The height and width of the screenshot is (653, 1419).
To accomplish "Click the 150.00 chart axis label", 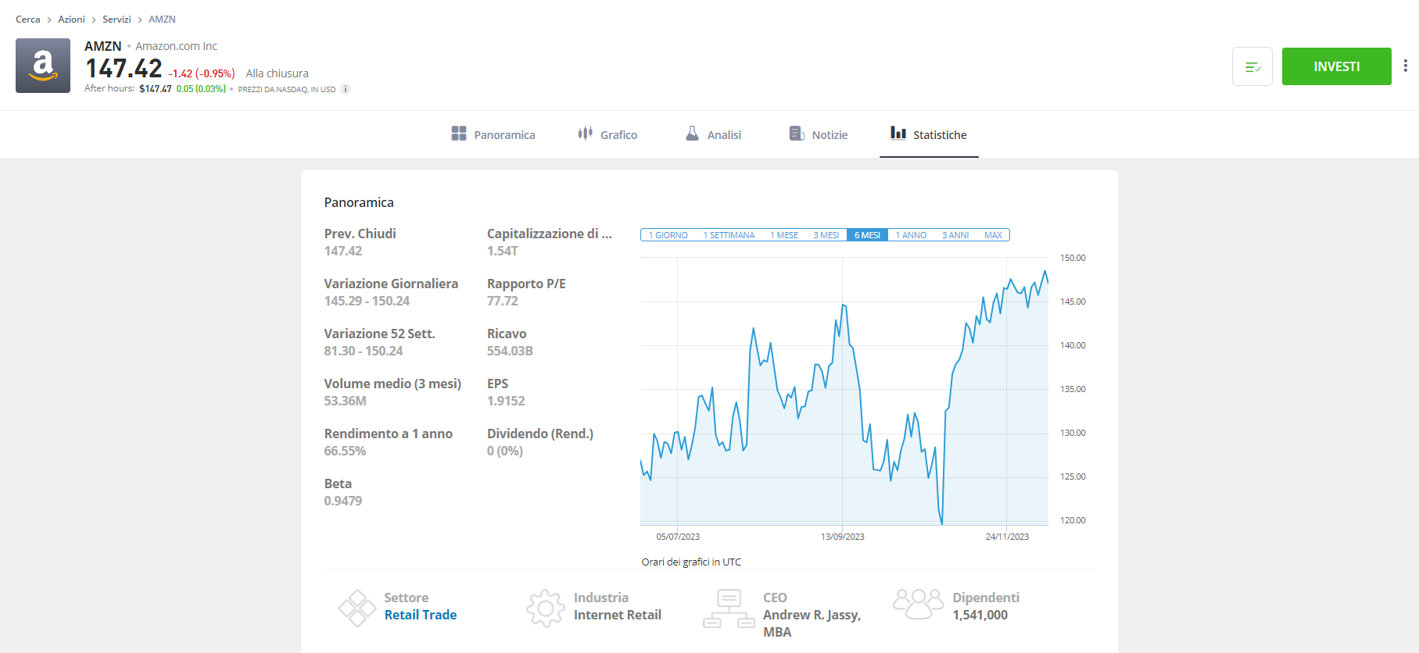I will coord(1073,258).
